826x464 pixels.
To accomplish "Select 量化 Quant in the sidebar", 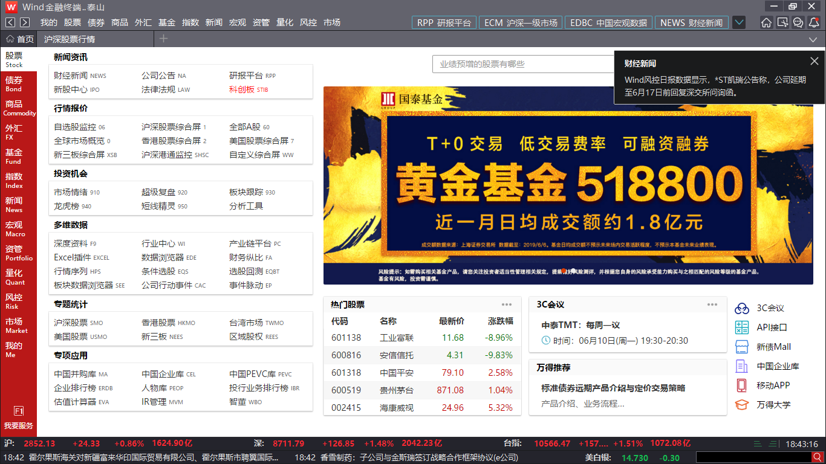I will coord(18,277).
